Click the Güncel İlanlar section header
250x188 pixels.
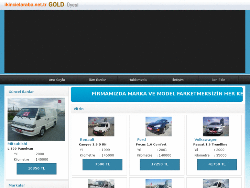tap(21, 92)
